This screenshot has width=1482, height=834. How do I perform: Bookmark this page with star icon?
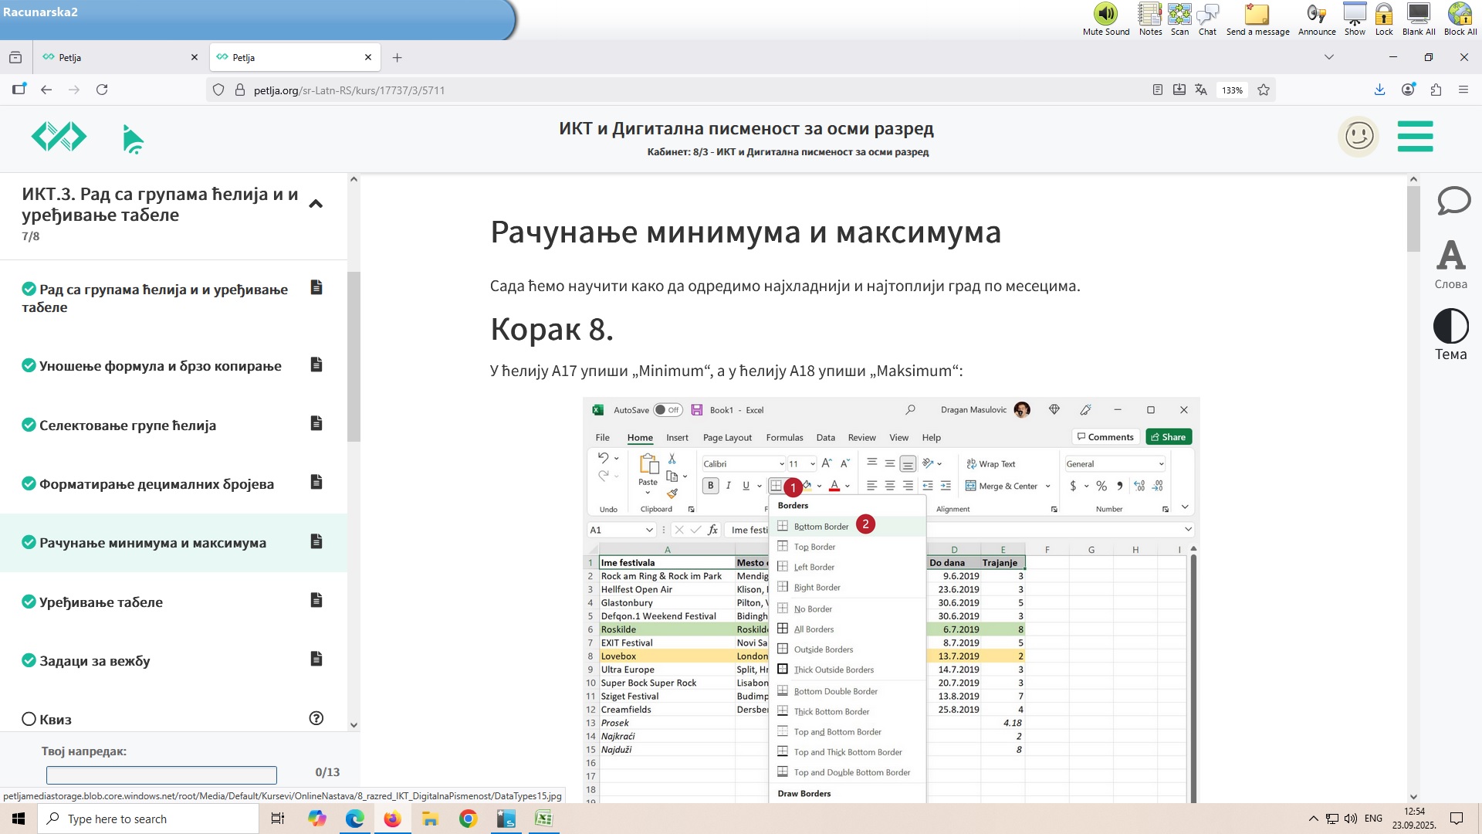(x=1264, y=90)
